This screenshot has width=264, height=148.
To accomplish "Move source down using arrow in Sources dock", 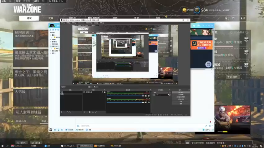I will [x=96, y=112].
